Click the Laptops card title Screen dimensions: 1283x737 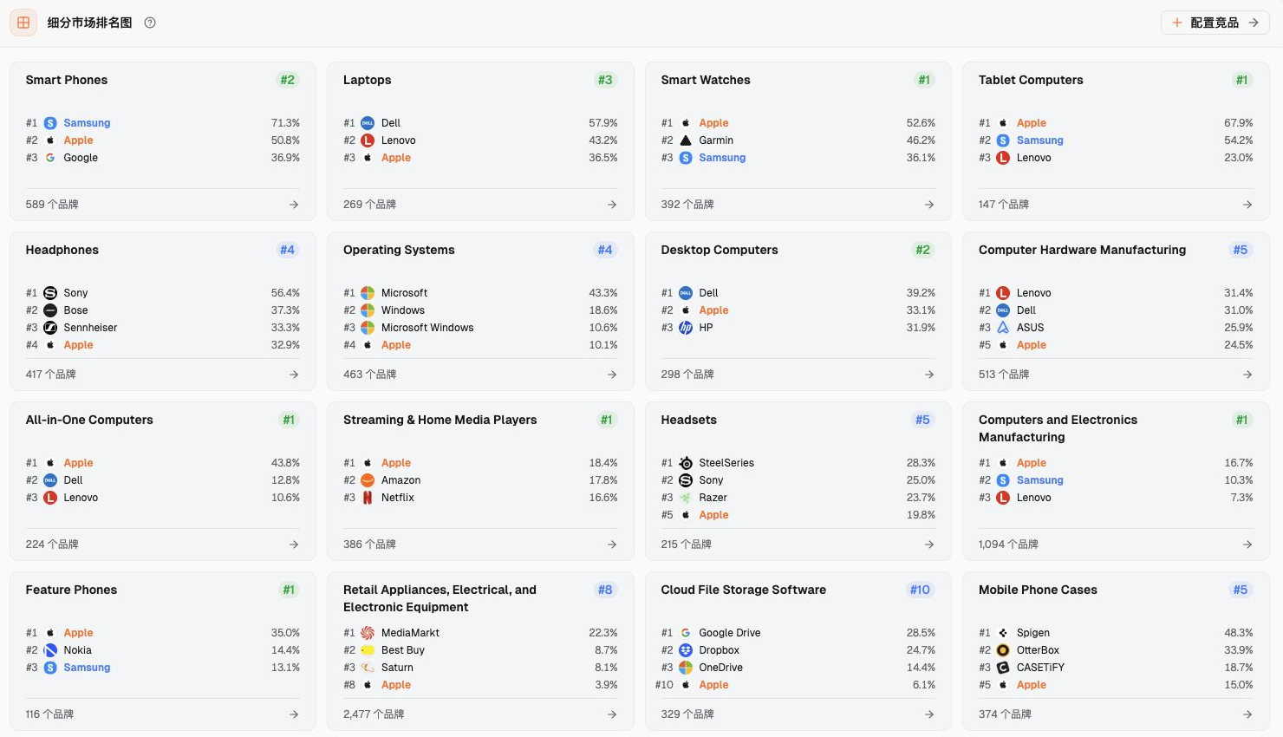[368, 80]
